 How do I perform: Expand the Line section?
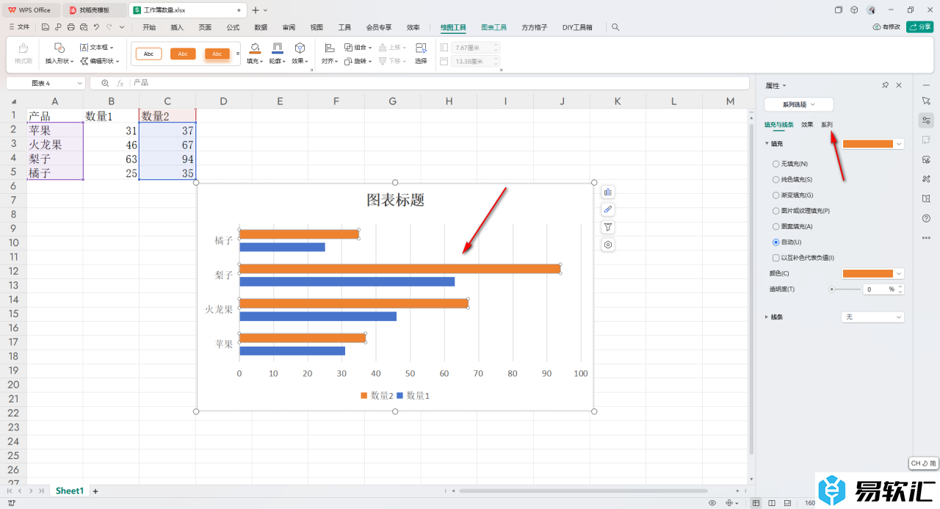(x=767, y=317)
